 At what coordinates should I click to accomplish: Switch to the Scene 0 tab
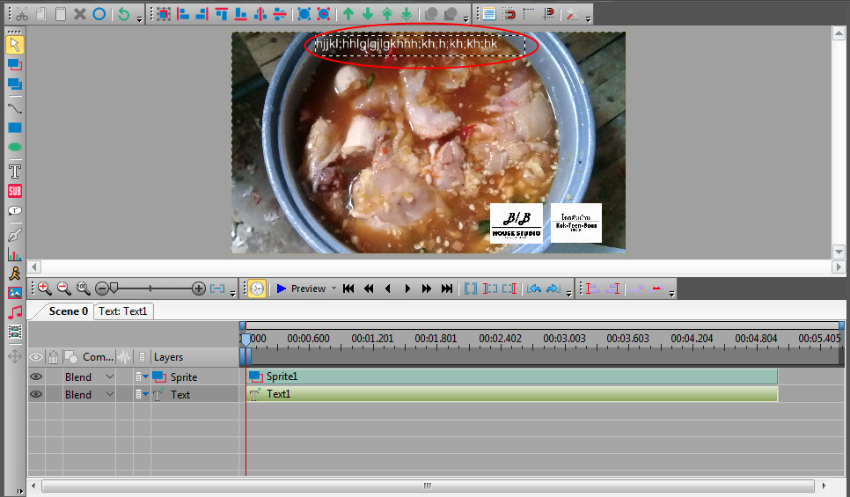coord(68,311)
